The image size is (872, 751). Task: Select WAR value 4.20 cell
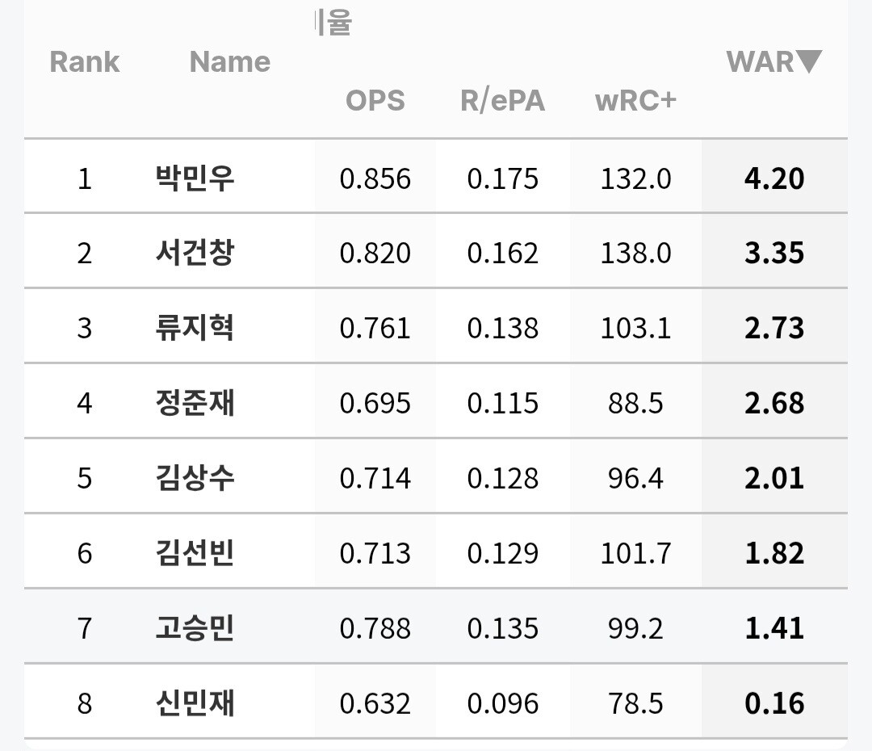[774, 178]
